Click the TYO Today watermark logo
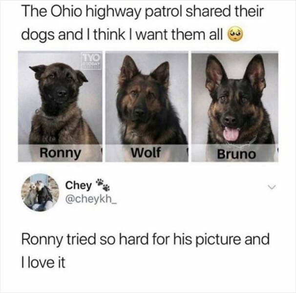Viewport: 296px width, 293px height. click(91, 61)
